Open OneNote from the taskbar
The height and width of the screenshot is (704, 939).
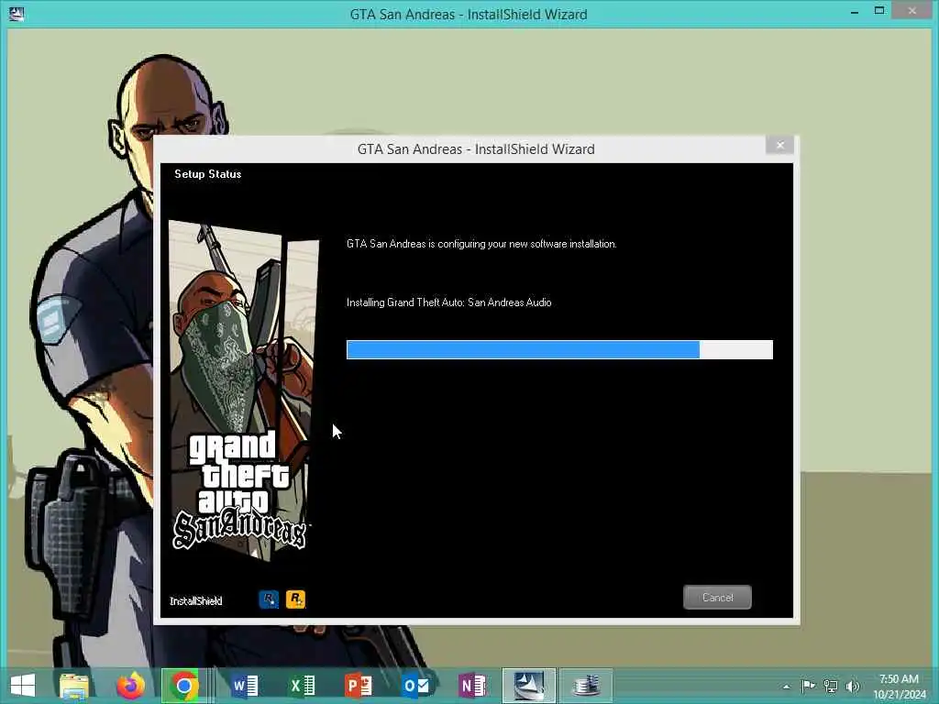[x=472, y=686]
